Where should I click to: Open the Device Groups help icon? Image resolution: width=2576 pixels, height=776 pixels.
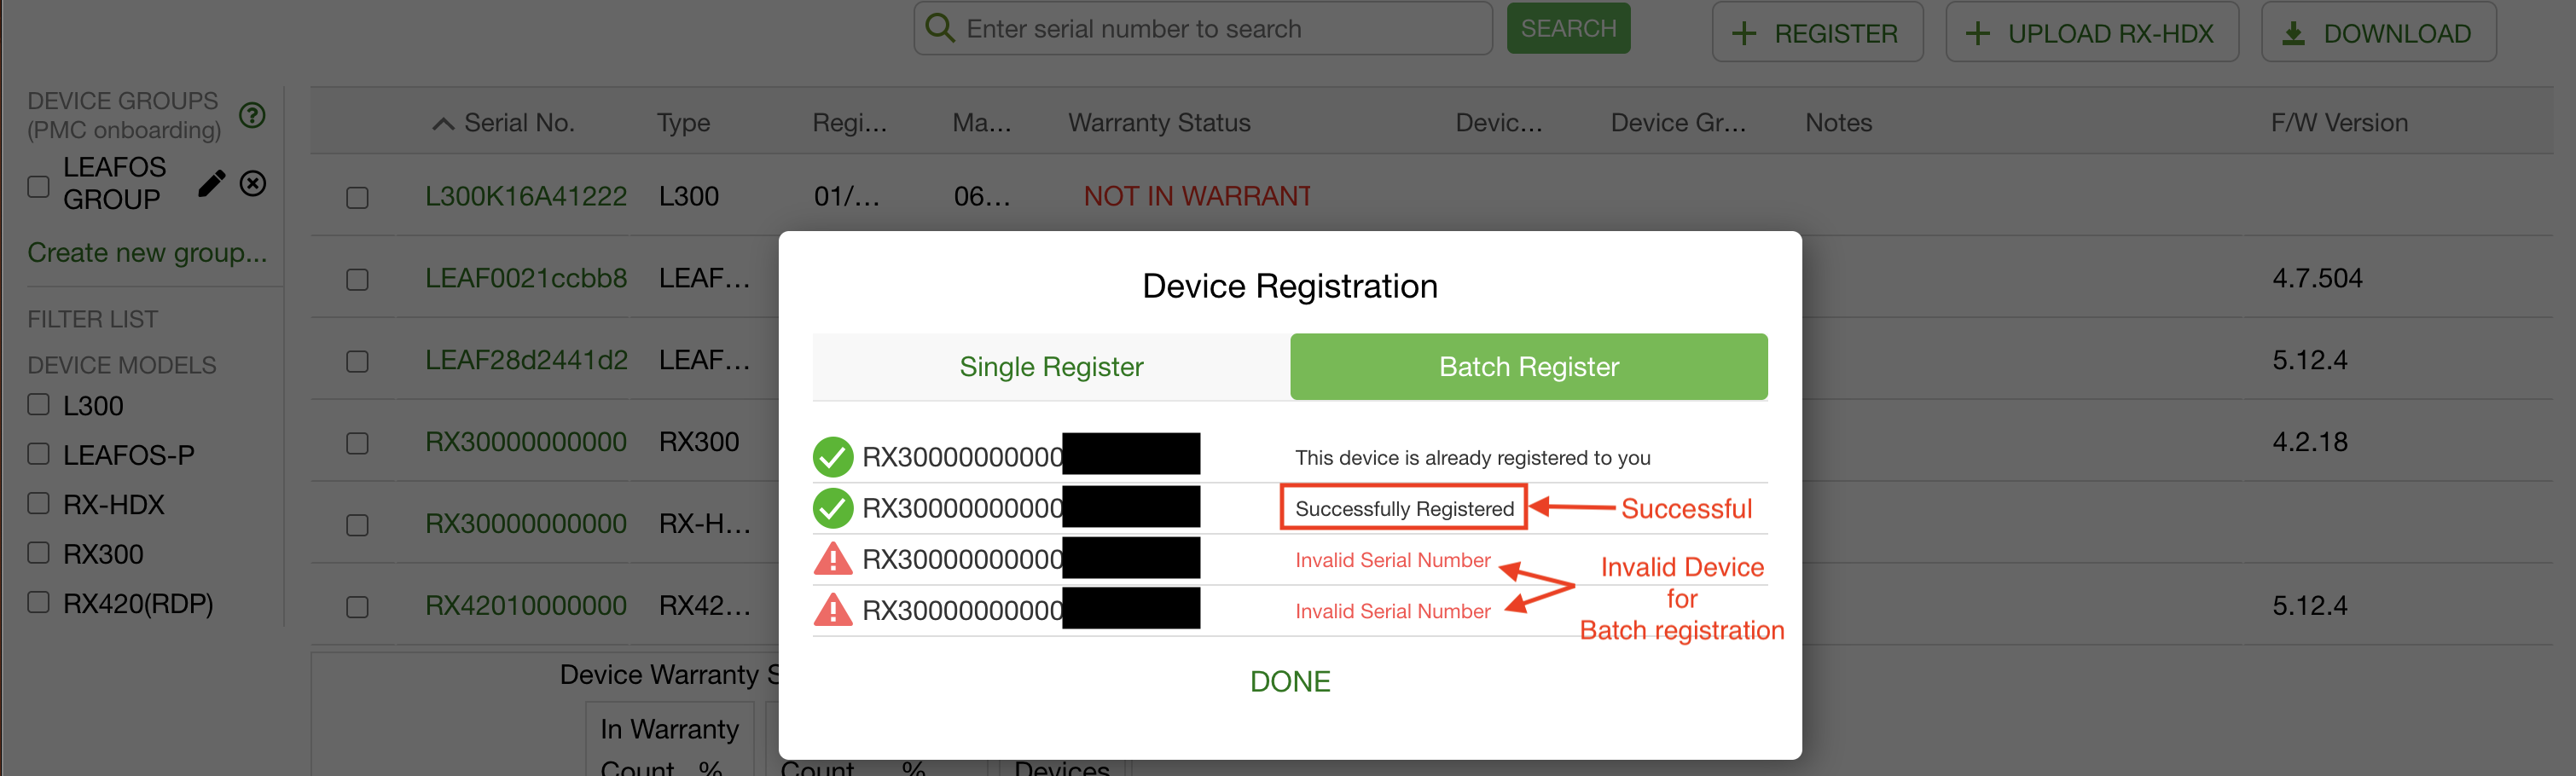tap(252, 116)
